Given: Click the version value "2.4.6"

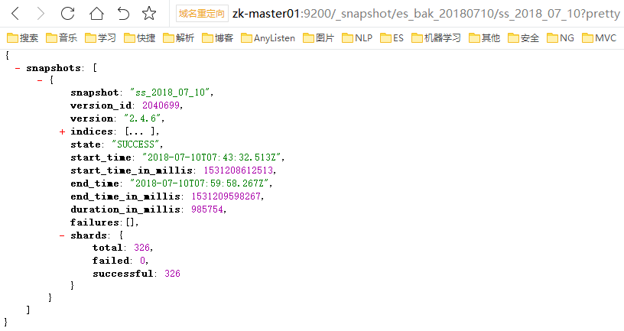Looking at the screenshot, I should pos(142,118).
